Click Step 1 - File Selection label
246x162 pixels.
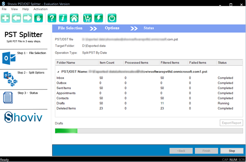point(32,53)
